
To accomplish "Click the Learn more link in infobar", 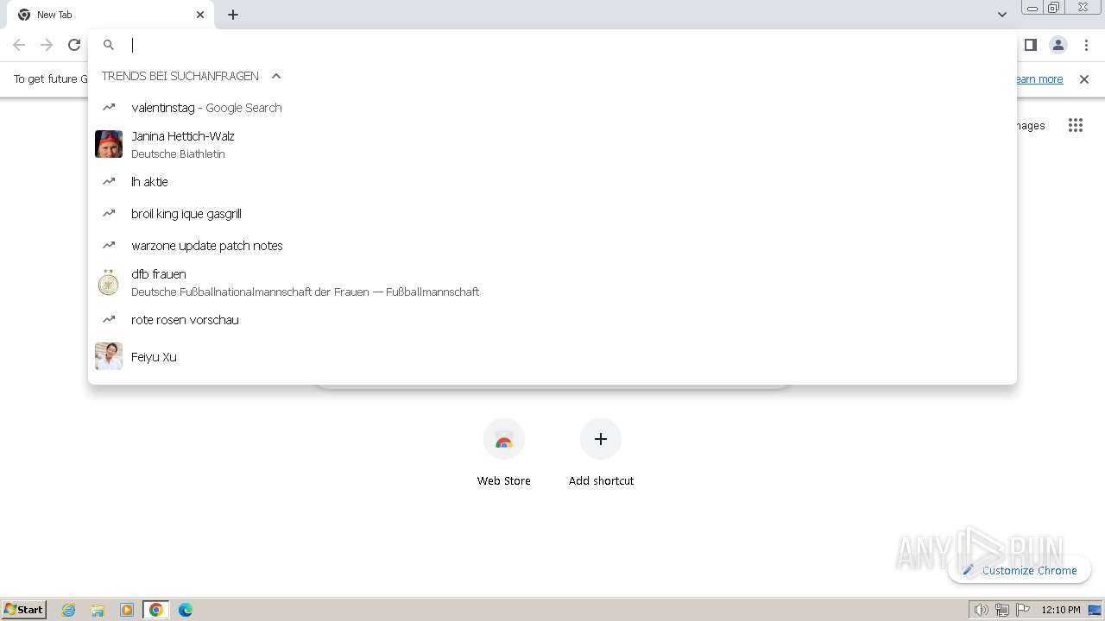I will (1039, 79).
